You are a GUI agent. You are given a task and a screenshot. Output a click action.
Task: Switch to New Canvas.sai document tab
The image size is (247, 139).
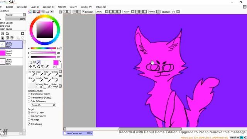pos(78,133)
